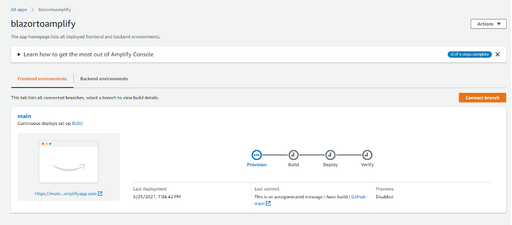Click Edit link for continuous deploys
Screen dimensions: 512x225
click(x=77, y=123)
